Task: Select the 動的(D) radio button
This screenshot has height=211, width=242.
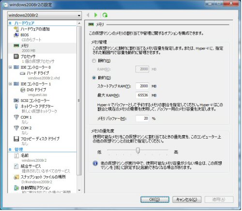Action: pos(94,78)
